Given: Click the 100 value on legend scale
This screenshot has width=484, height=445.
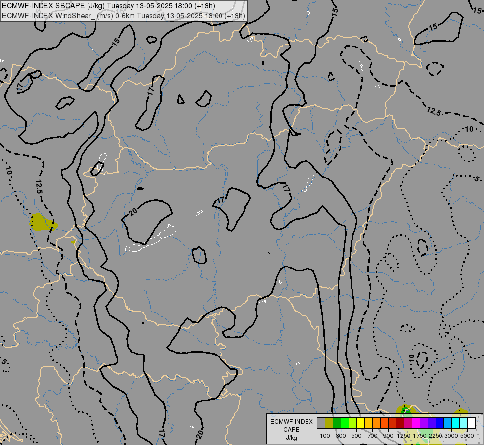Looking at the screenshot, I should pyautogui.click(x=325, y=436).
